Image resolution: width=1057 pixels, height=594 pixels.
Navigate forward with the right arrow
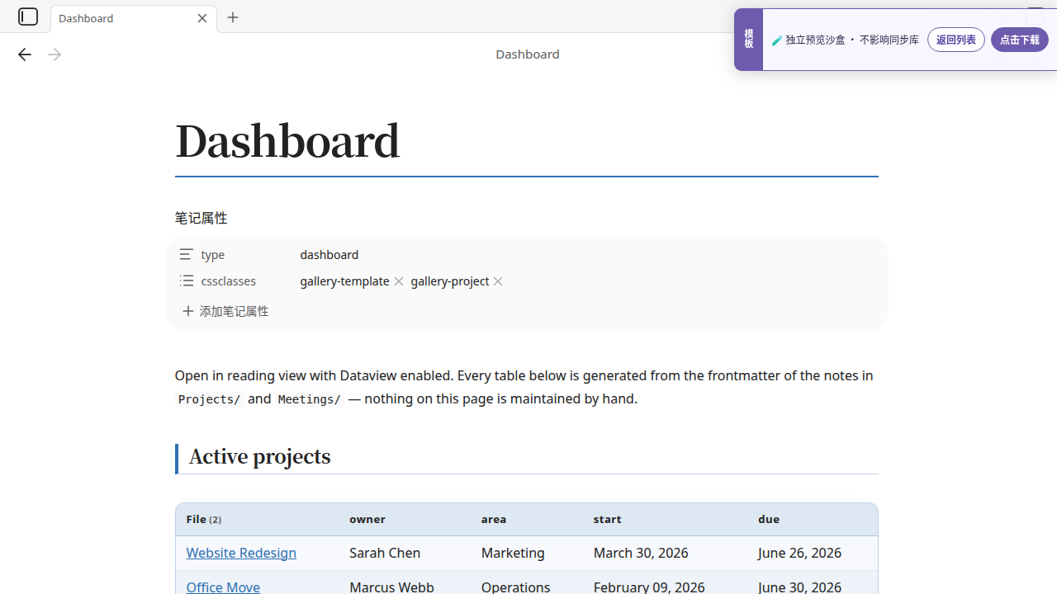point(55,54)
